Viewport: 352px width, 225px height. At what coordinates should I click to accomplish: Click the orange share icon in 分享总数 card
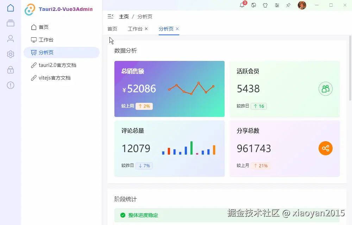[326, 148]
